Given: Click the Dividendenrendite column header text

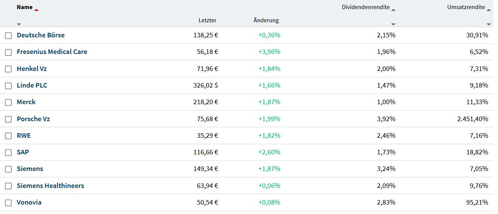Looking at the screenshot, I should (x=365, y=7).
